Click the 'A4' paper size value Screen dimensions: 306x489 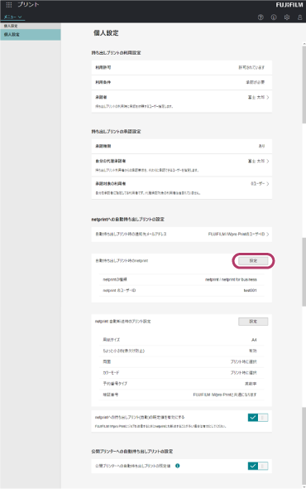[x=254, y=340]
